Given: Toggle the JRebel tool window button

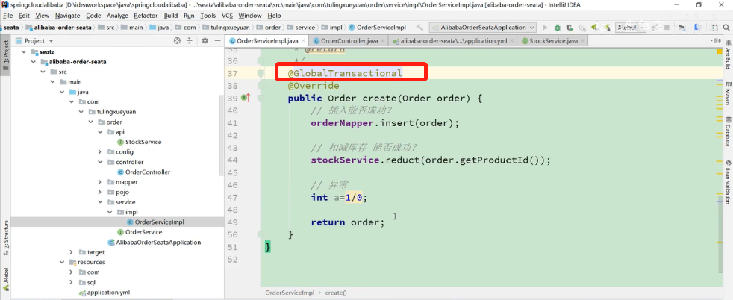Looking at the screenshot, I should [6, 279].
